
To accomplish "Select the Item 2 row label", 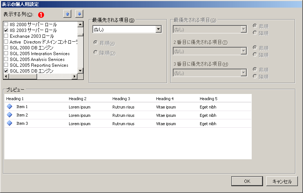I will point(22,115).
